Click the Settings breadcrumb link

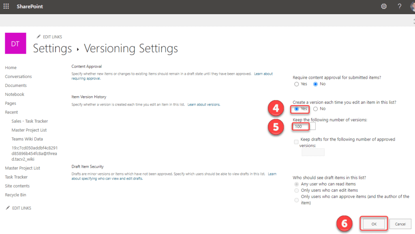click(52, 48)
